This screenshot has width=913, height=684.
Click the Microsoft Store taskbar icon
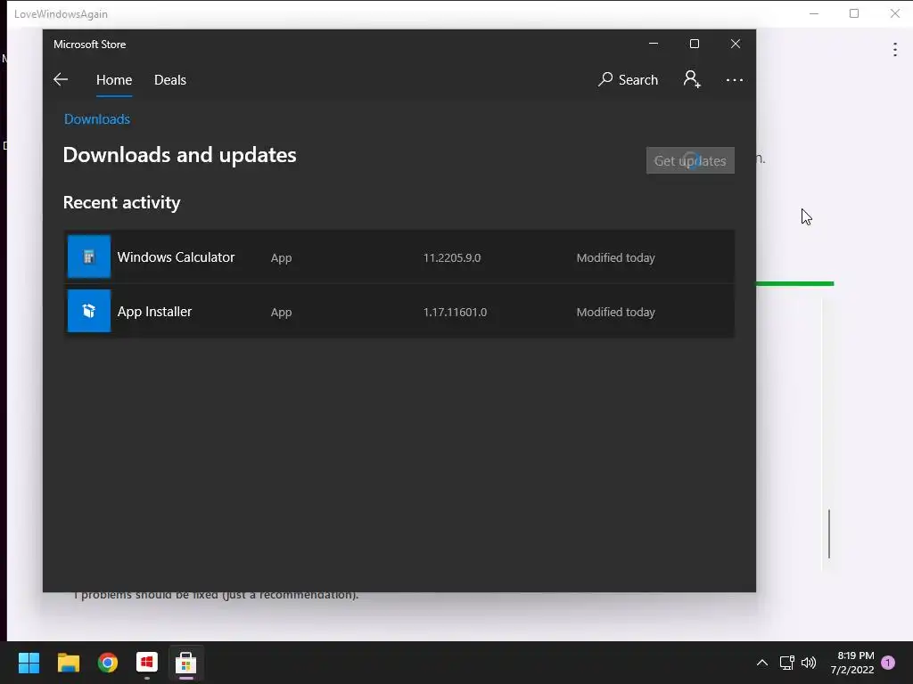(185, 663)
